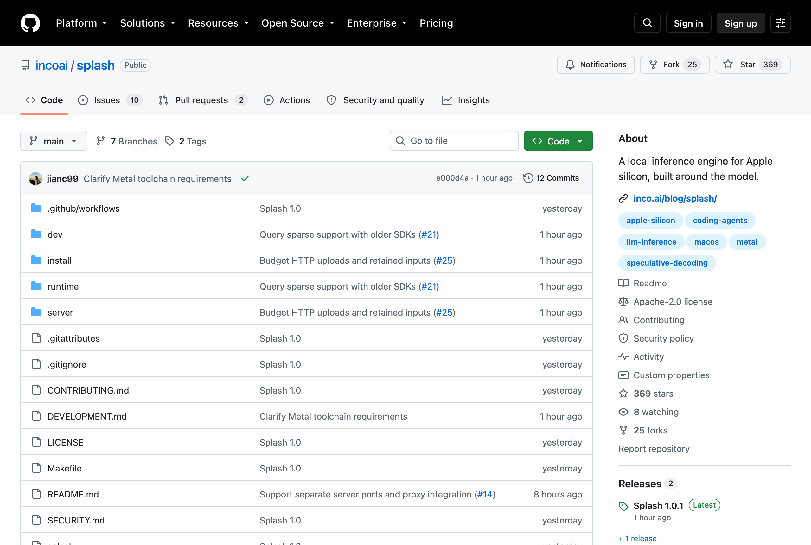The height and width of the screenshot is (545, 811).
Task: Open the Insights tab
Action: point(465,100)
